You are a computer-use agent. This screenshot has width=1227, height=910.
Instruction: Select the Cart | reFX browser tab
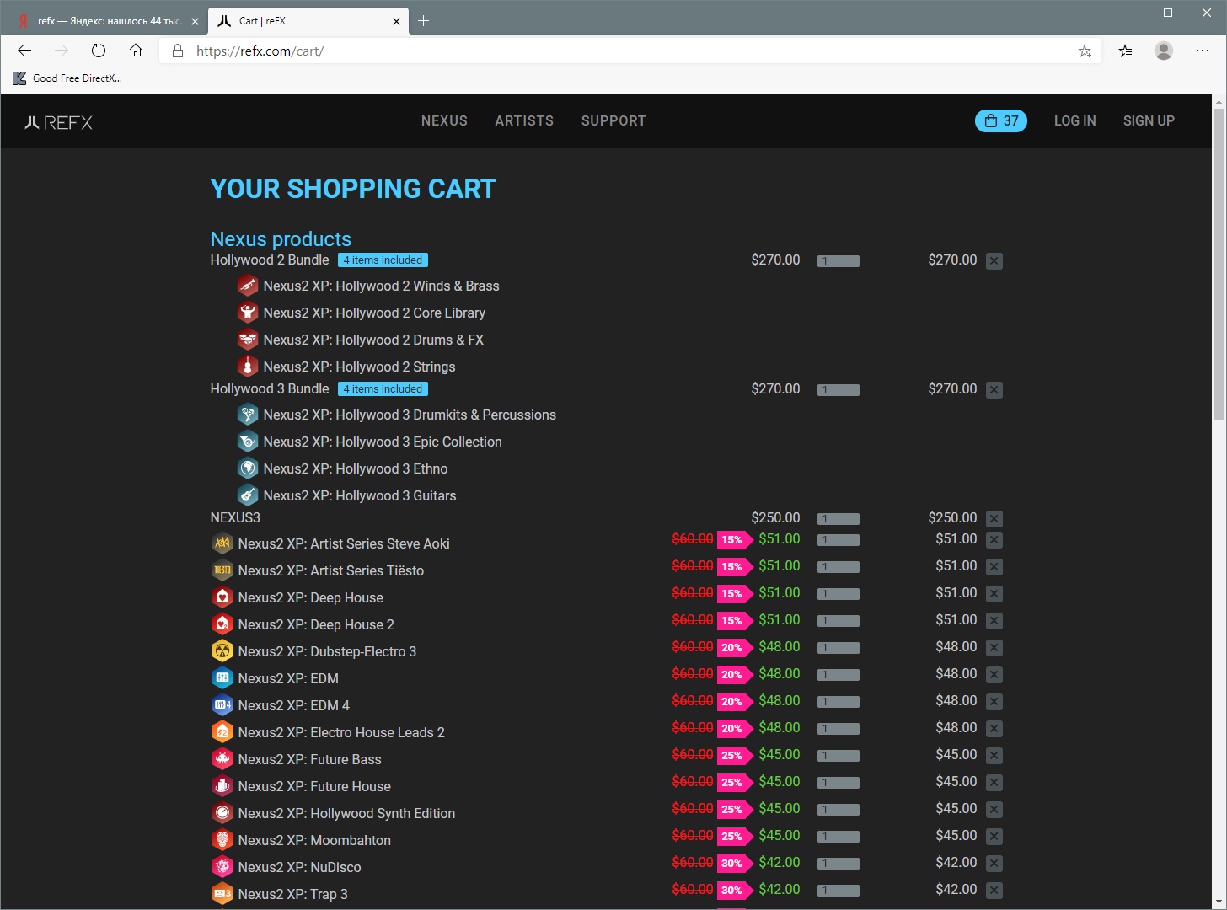click(308, 21)
